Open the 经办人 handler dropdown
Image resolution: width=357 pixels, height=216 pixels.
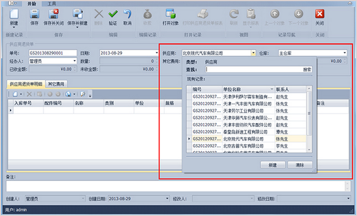coord(75,61)
